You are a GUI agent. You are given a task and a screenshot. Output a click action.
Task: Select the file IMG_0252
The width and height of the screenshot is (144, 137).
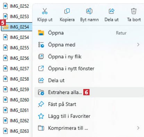tap(16, 6)
